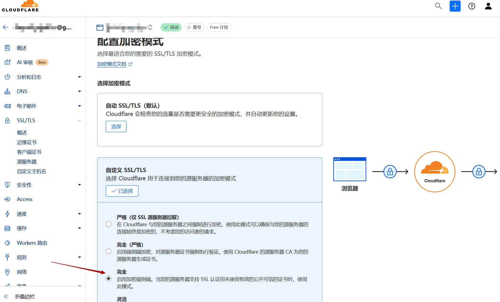500x302 pixels.
Task: Click the blue plus add button
Action: (455, 6)
